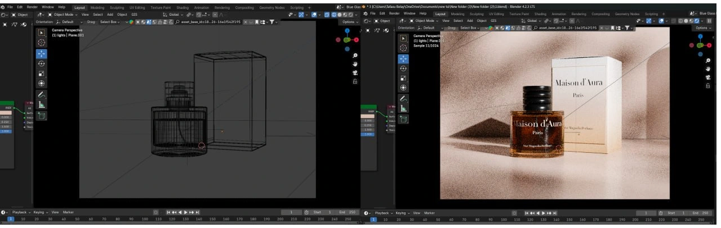Select the Scale tool in left window

tap(42, 74)
